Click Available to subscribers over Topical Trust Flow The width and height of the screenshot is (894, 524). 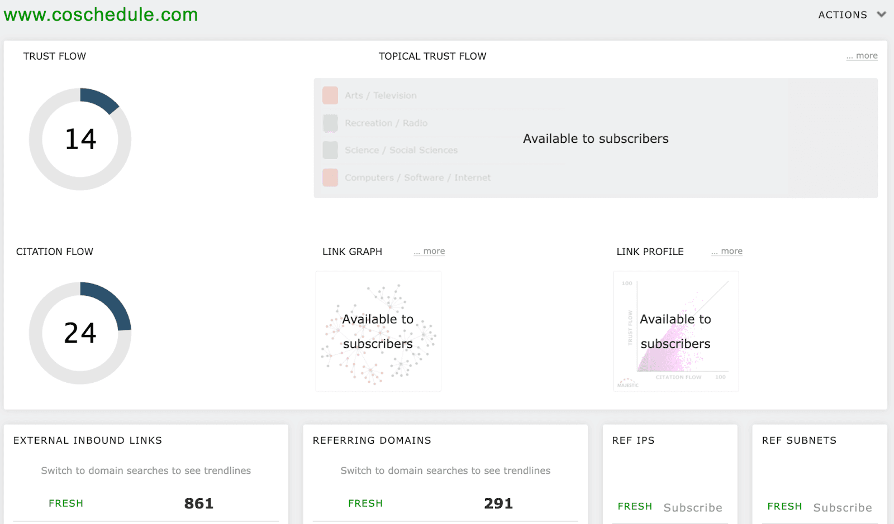coord(596,138)
